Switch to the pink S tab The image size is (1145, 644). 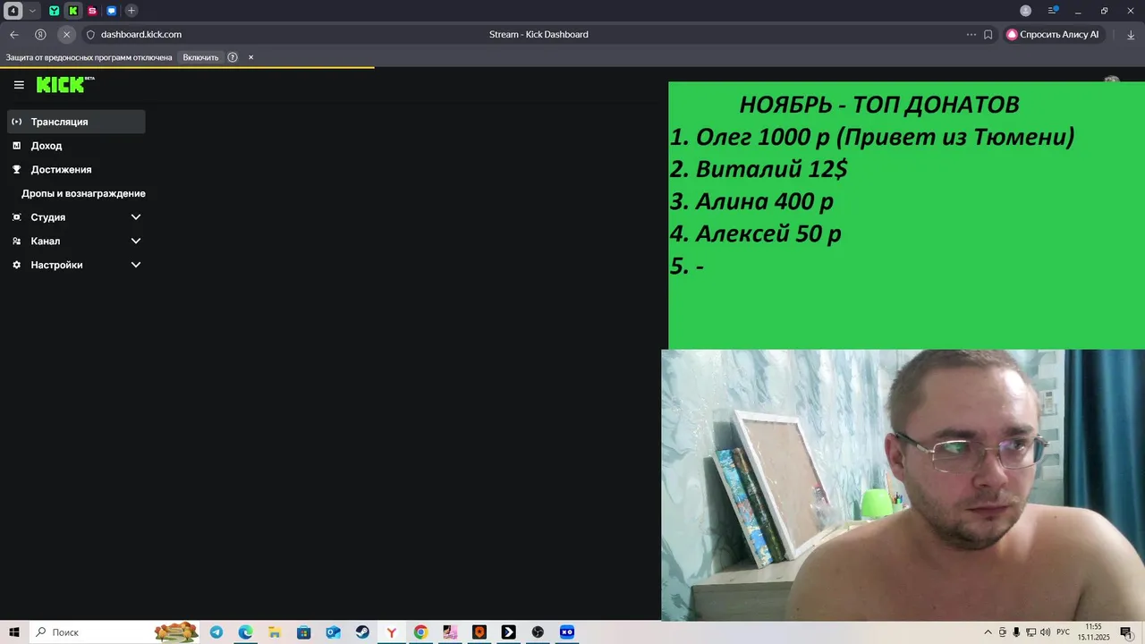pos(92,11)
